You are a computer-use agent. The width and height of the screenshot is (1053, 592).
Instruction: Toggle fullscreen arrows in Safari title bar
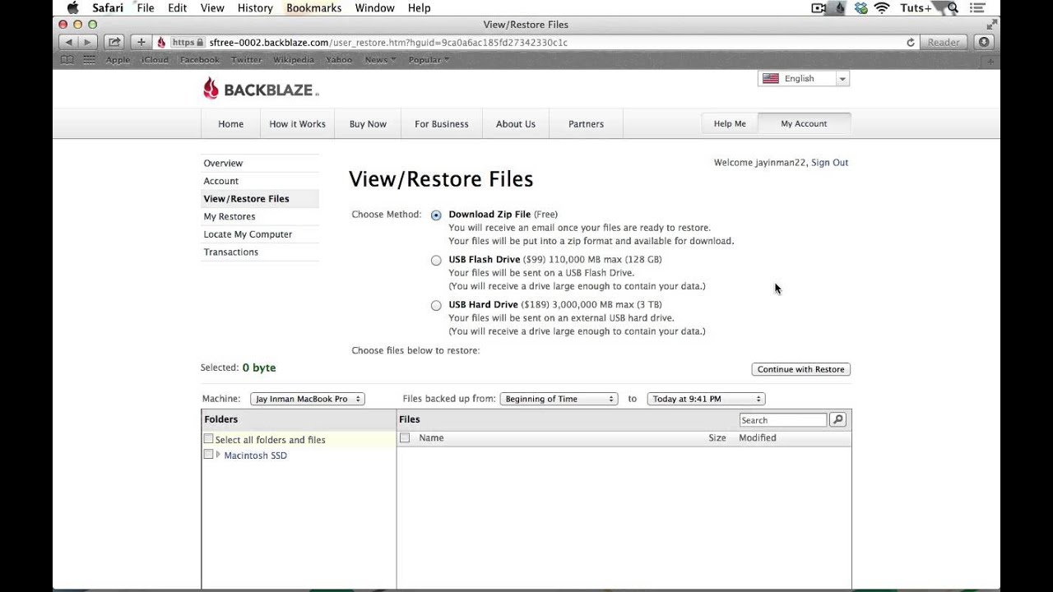point(990,25)
